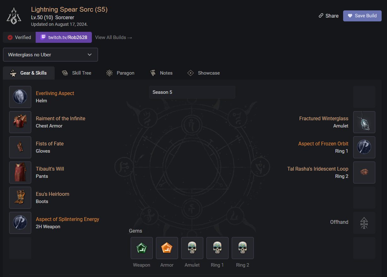Open the Paragon tab
Image resolution: width=387 pixels, height=277 pixels.
[120, 73]
